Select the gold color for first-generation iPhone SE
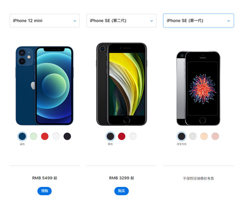 point(204,136)
